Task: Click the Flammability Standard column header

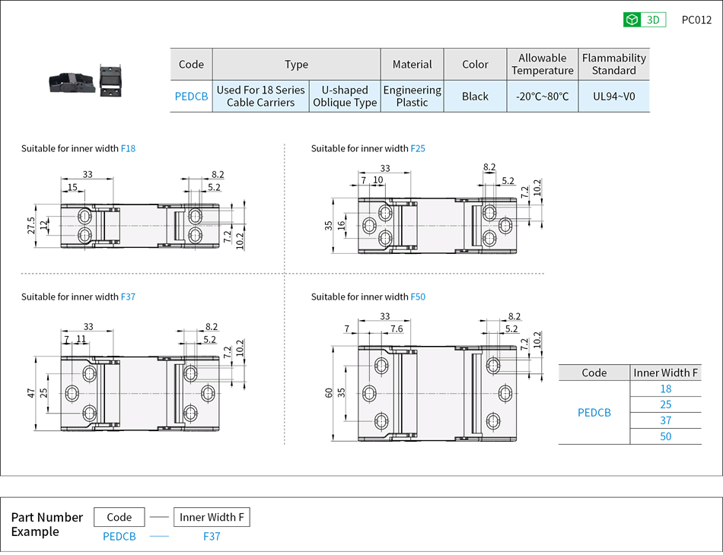Action: click(613, 64)
